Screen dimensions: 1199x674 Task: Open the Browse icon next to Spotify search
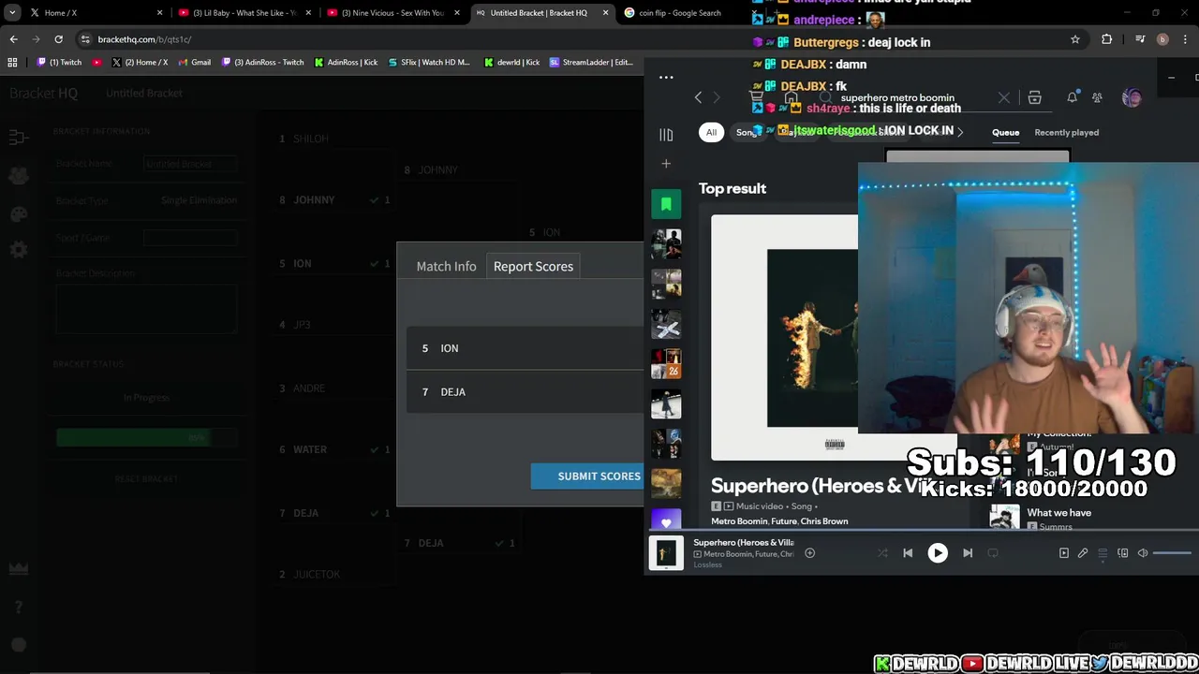click(x=1035, y=97)
